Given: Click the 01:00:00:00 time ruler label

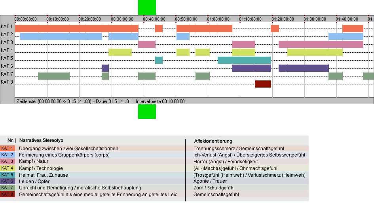Looking at the screenshot, I should pos(218,19).
